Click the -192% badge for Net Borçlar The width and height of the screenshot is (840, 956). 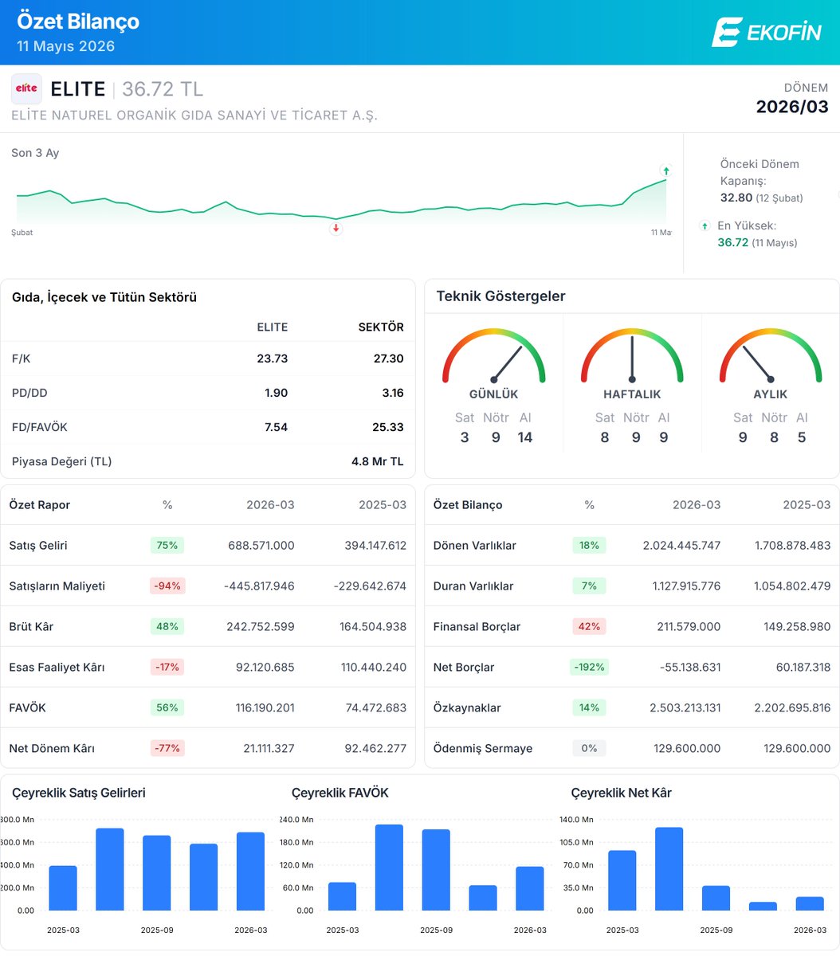coord(589,667)
